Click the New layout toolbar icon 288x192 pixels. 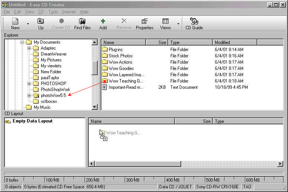(15, 24)
